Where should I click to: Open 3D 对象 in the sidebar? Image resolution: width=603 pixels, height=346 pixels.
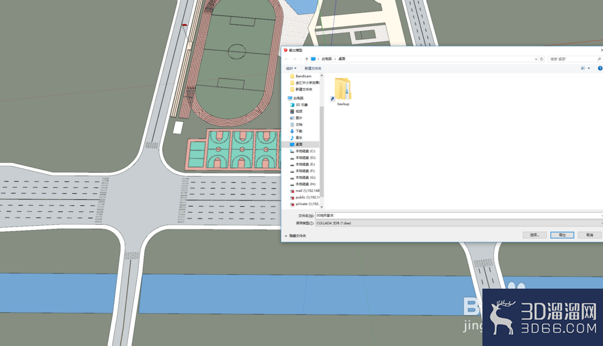click(299, 105)
